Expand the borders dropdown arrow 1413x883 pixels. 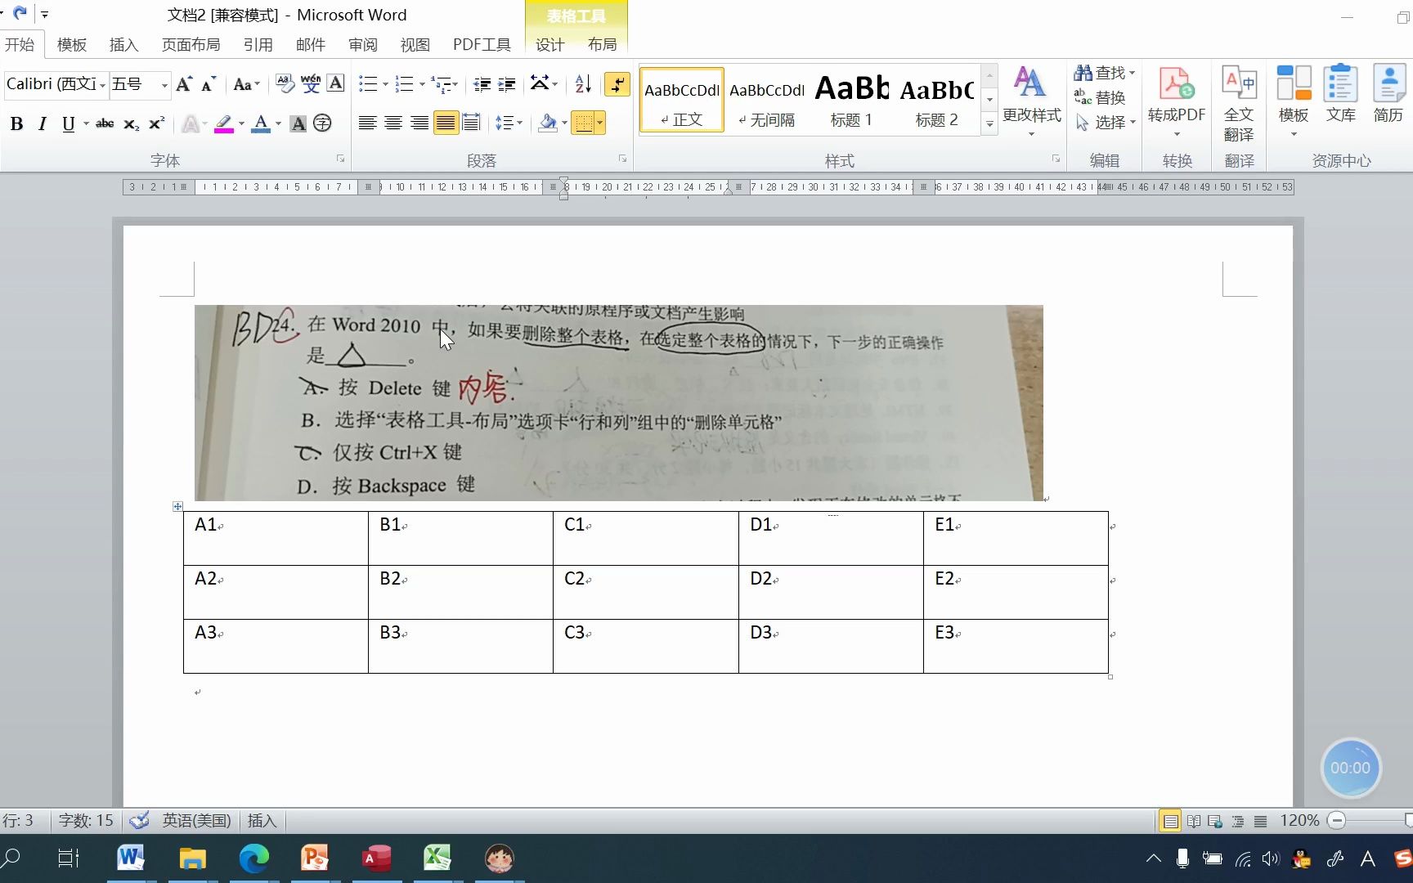click(x=600, y=123)
